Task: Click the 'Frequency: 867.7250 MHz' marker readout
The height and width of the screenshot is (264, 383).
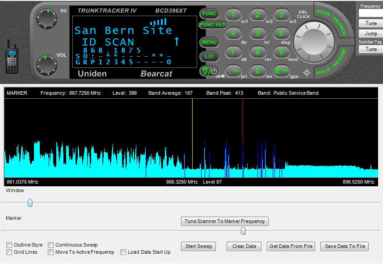Action: [x=71, y=93]
